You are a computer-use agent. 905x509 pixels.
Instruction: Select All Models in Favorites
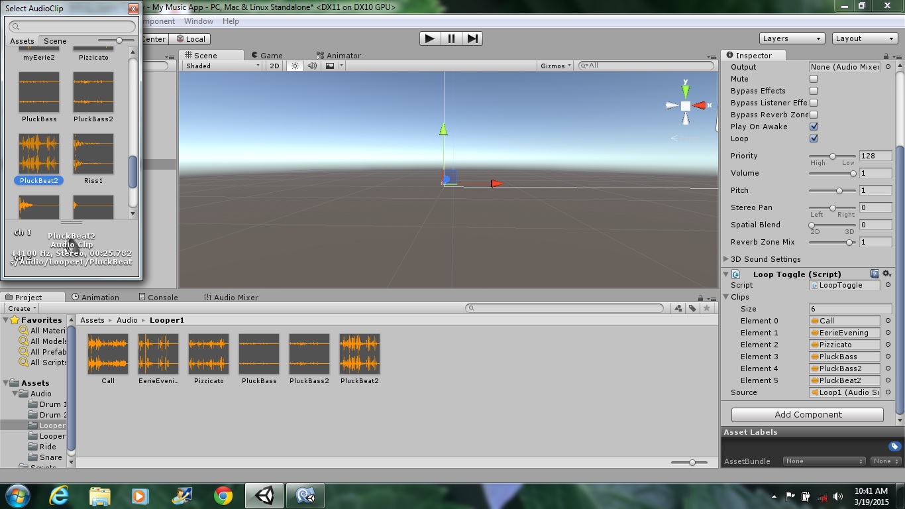[x=43, y=341]
